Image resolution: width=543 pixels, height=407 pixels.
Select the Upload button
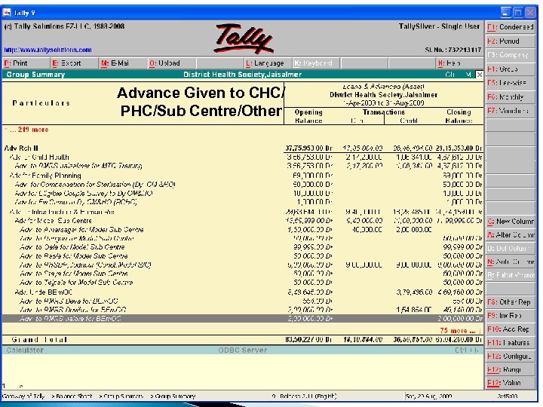click(x=171, y=63)
